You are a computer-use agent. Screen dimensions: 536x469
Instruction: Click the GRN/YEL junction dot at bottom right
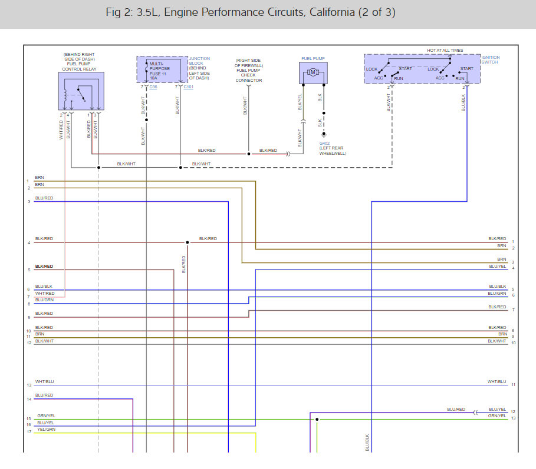pos(317,420)
